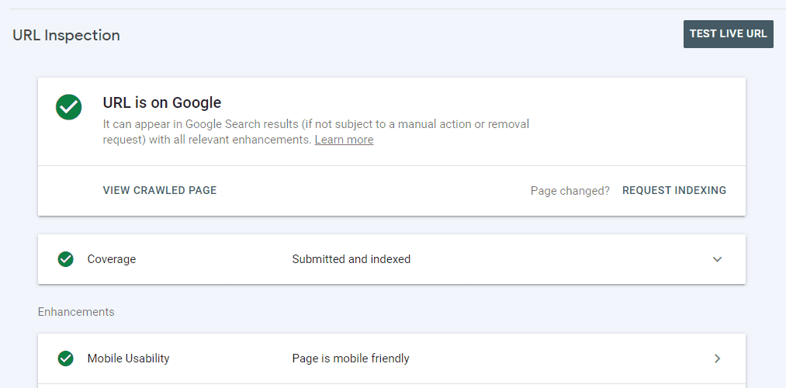Click the Mobile Usability green check icon
Screen dimensions: 786x388
(66, 359)
